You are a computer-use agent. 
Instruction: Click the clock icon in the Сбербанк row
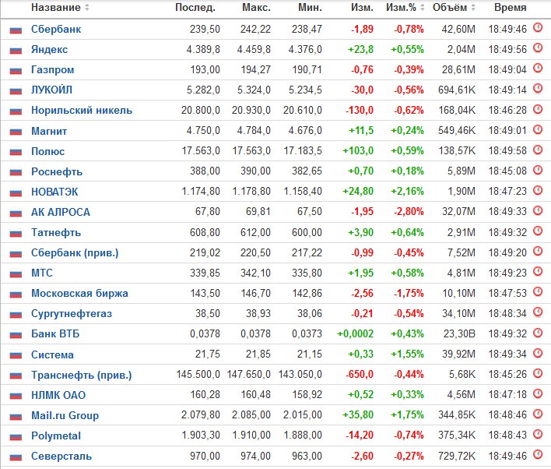(538, 28)
